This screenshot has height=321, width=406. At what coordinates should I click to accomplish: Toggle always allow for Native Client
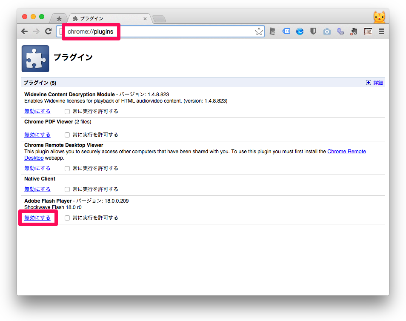coord(67,189)
